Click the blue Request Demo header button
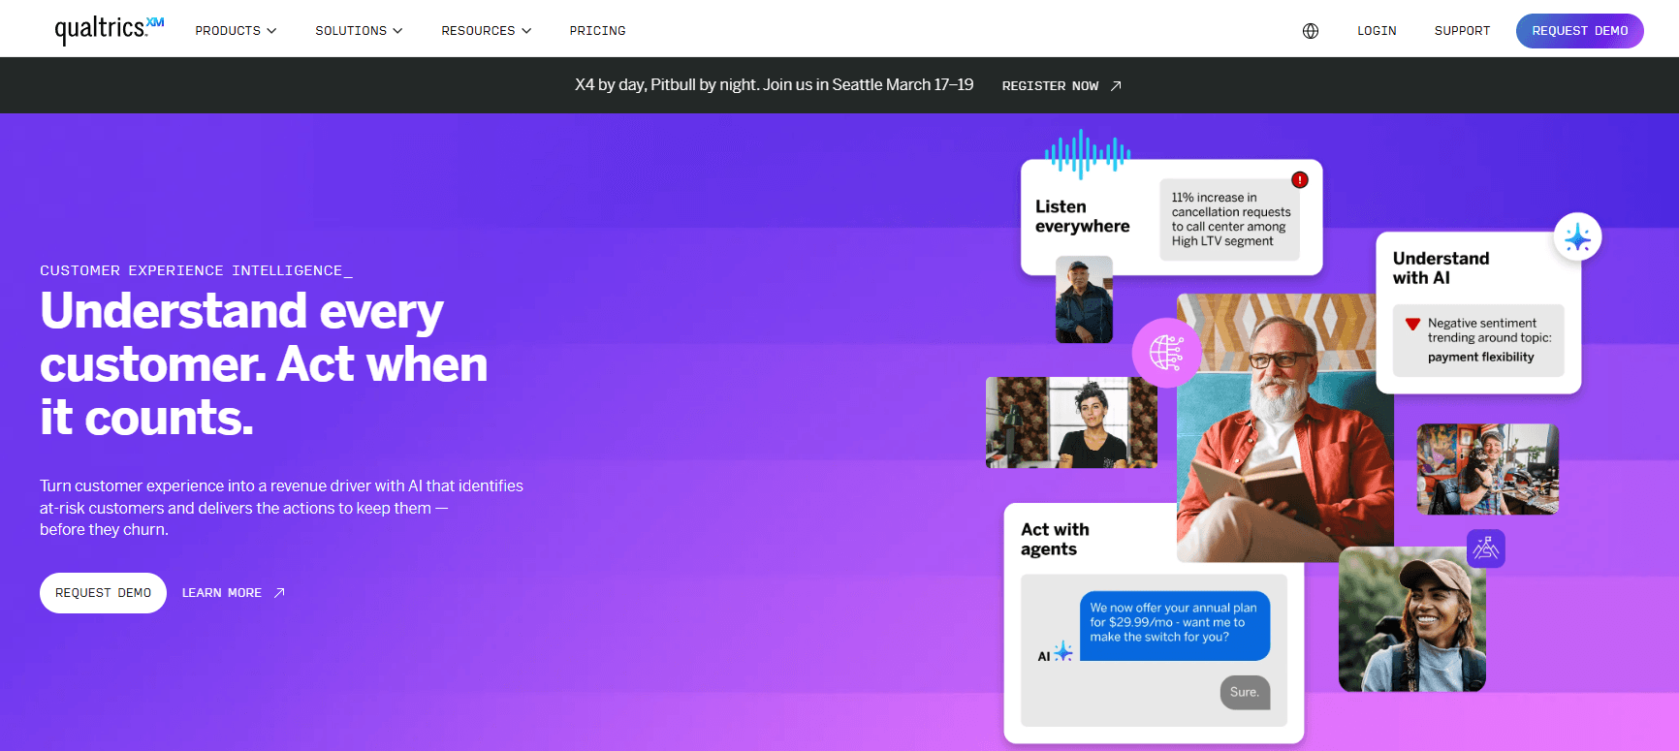 click(x=1580, y=31)
